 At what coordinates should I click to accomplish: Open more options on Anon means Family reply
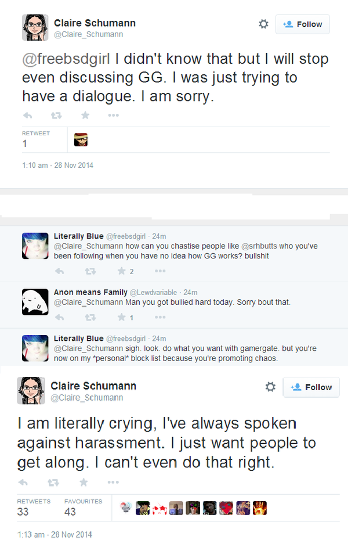click(x=159, y=318)
